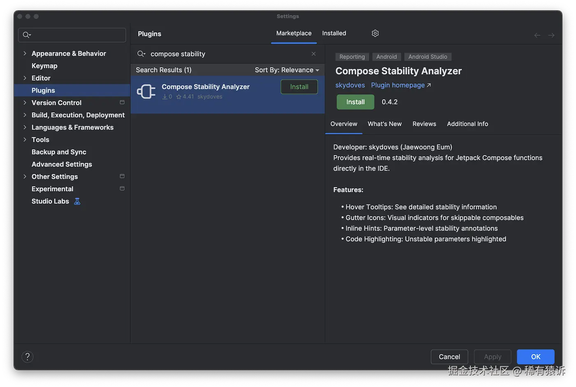Clear the compose stability search text
This screenshot has width=576, height=387.
[x=314, y=54]
